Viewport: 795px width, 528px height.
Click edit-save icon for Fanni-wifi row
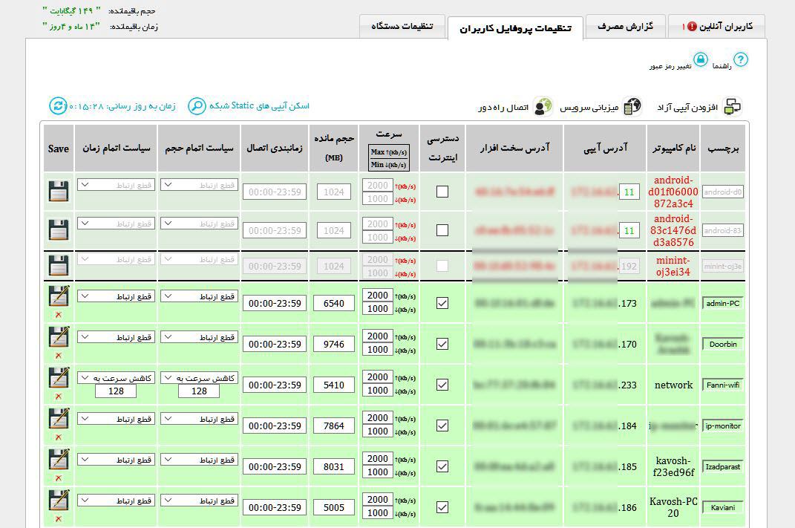(59, 378)
